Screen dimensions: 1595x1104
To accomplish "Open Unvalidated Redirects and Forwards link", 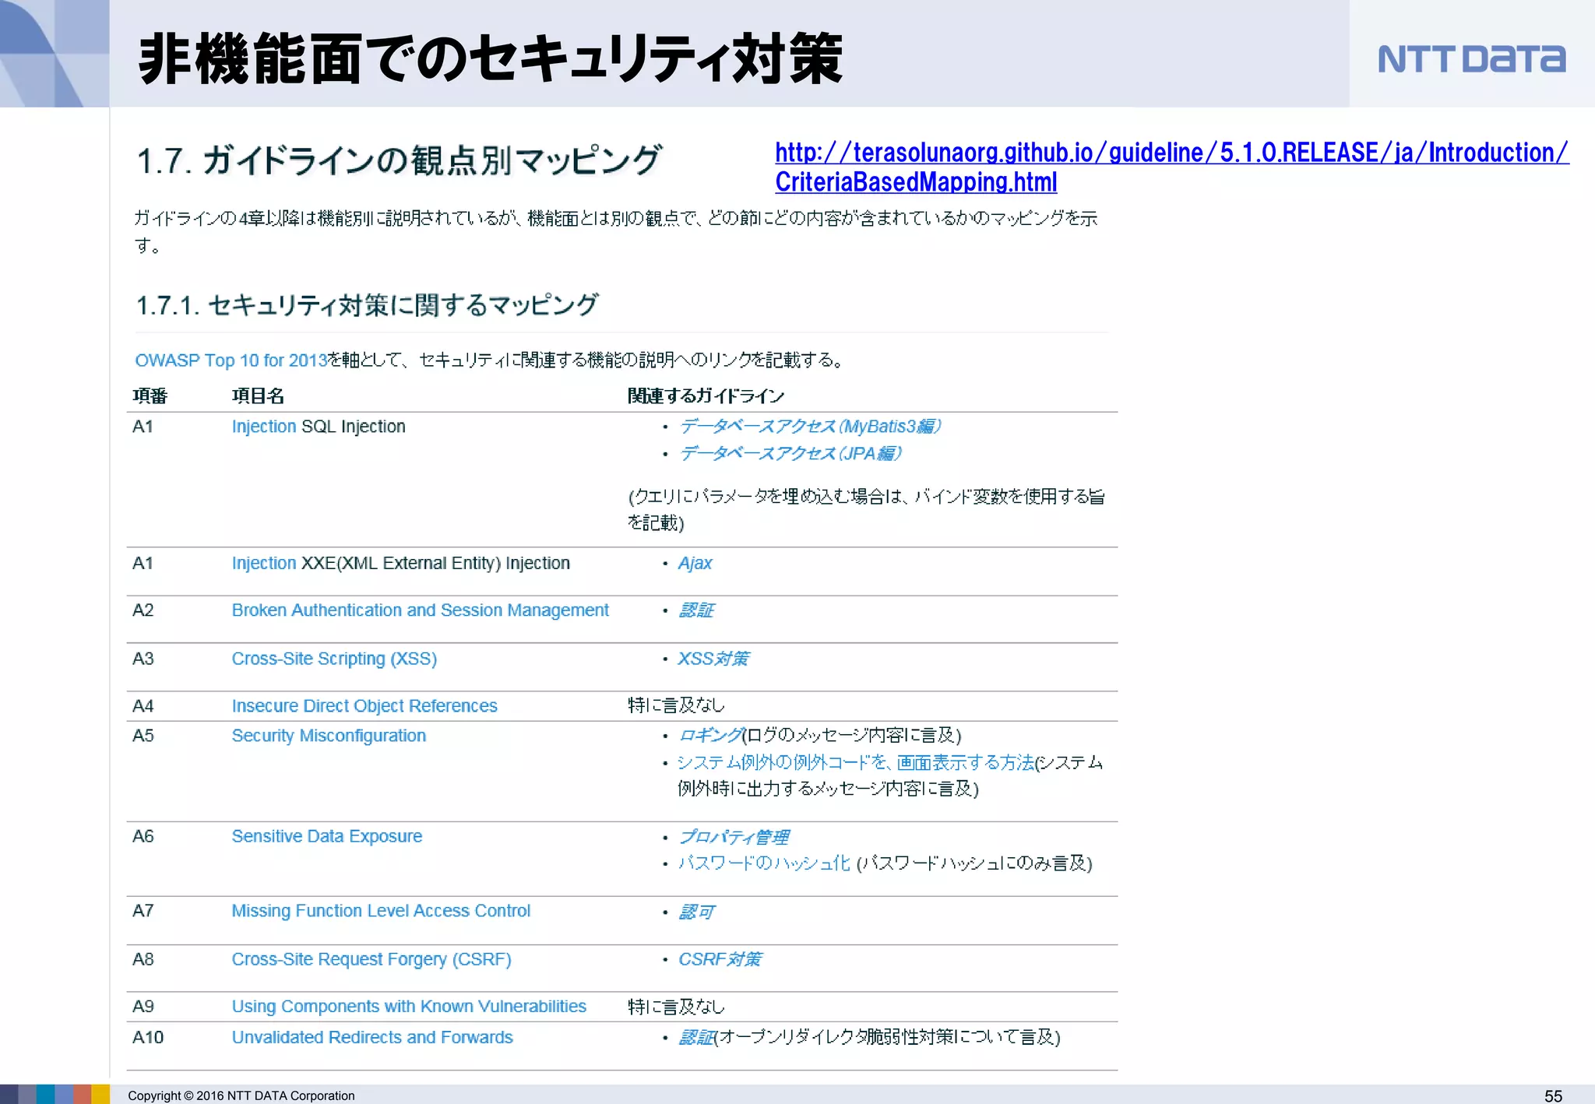I will click(x=372, y=1038).
